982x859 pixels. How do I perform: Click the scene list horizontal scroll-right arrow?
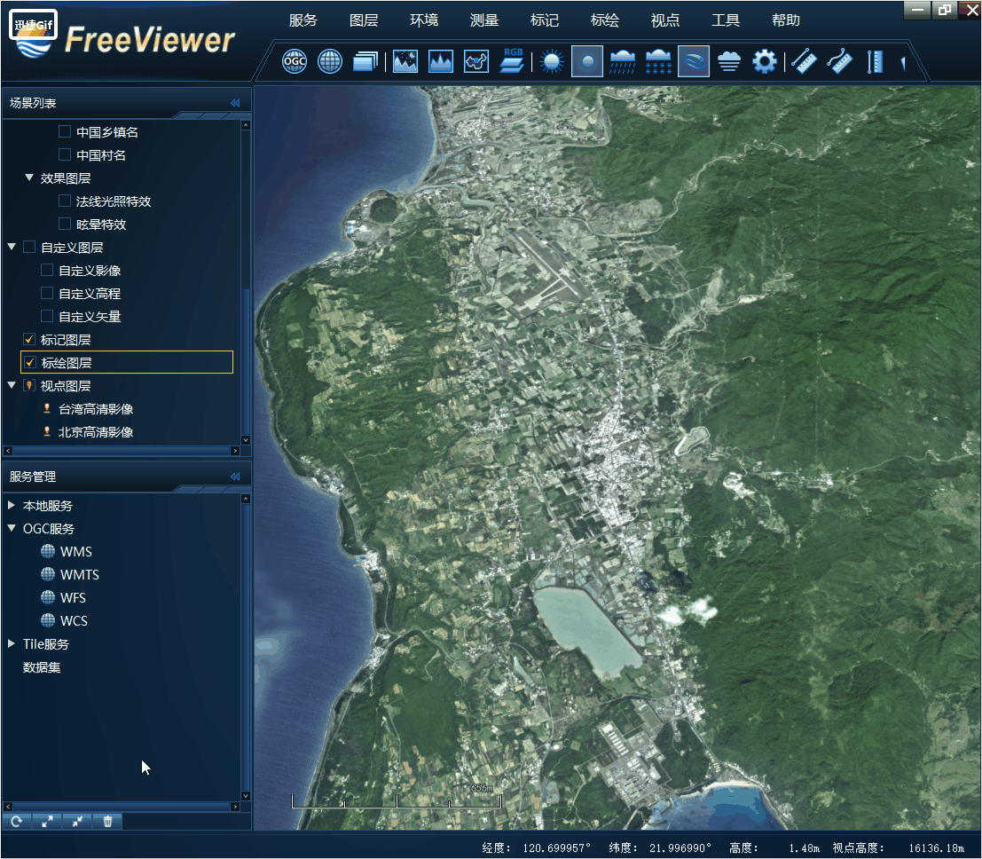click(x=235, y=451)
